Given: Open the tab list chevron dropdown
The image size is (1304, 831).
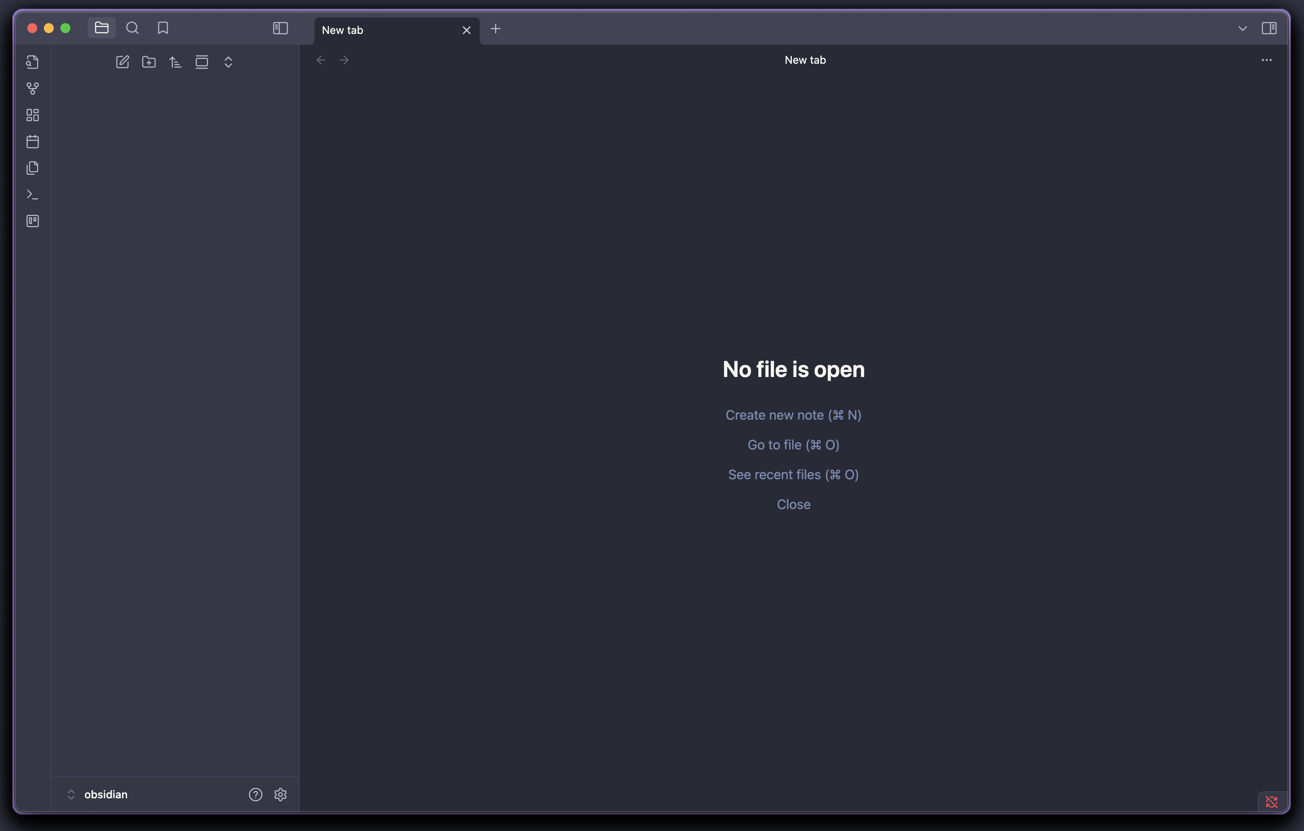Looking at the screenshot, I should tap(1242, 28).
